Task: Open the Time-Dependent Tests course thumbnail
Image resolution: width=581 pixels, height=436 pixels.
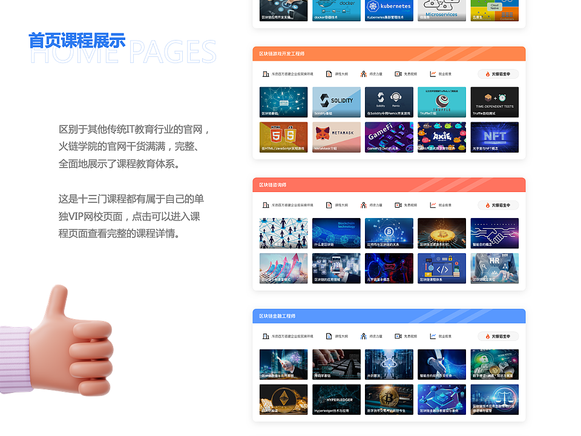Action: 494,102
